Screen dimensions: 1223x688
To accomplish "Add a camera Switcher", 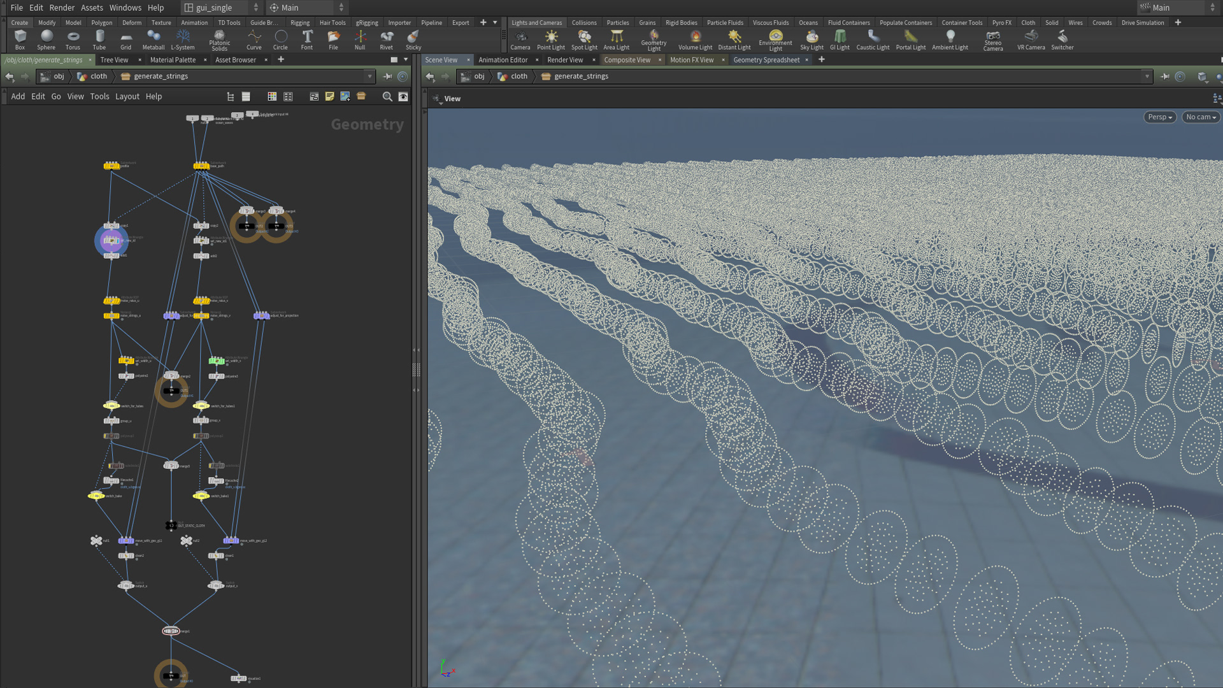I will (1062, 40).
